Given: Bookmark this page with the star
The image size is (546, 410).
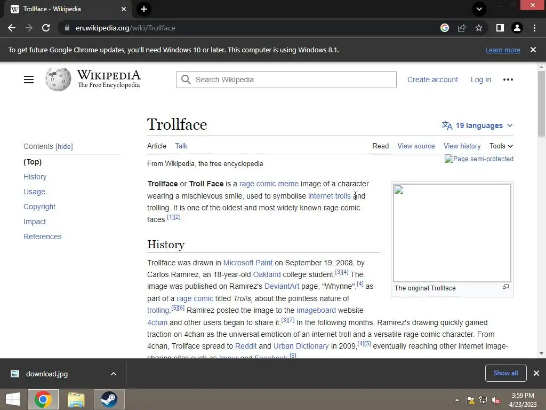Looking at the screenshot, I should [x=479, y=28].
